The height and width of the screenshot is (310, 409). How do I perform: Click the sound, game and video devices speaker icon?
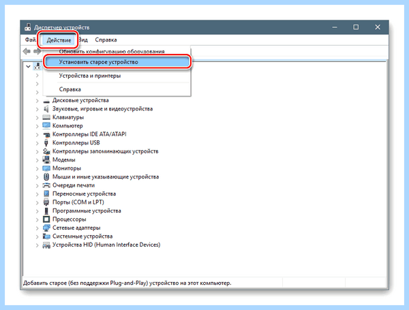point(46,109)
